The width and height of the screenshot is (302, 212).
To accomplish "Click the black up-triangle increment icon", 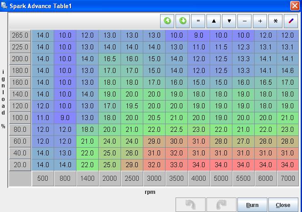I will click(214, 21).
